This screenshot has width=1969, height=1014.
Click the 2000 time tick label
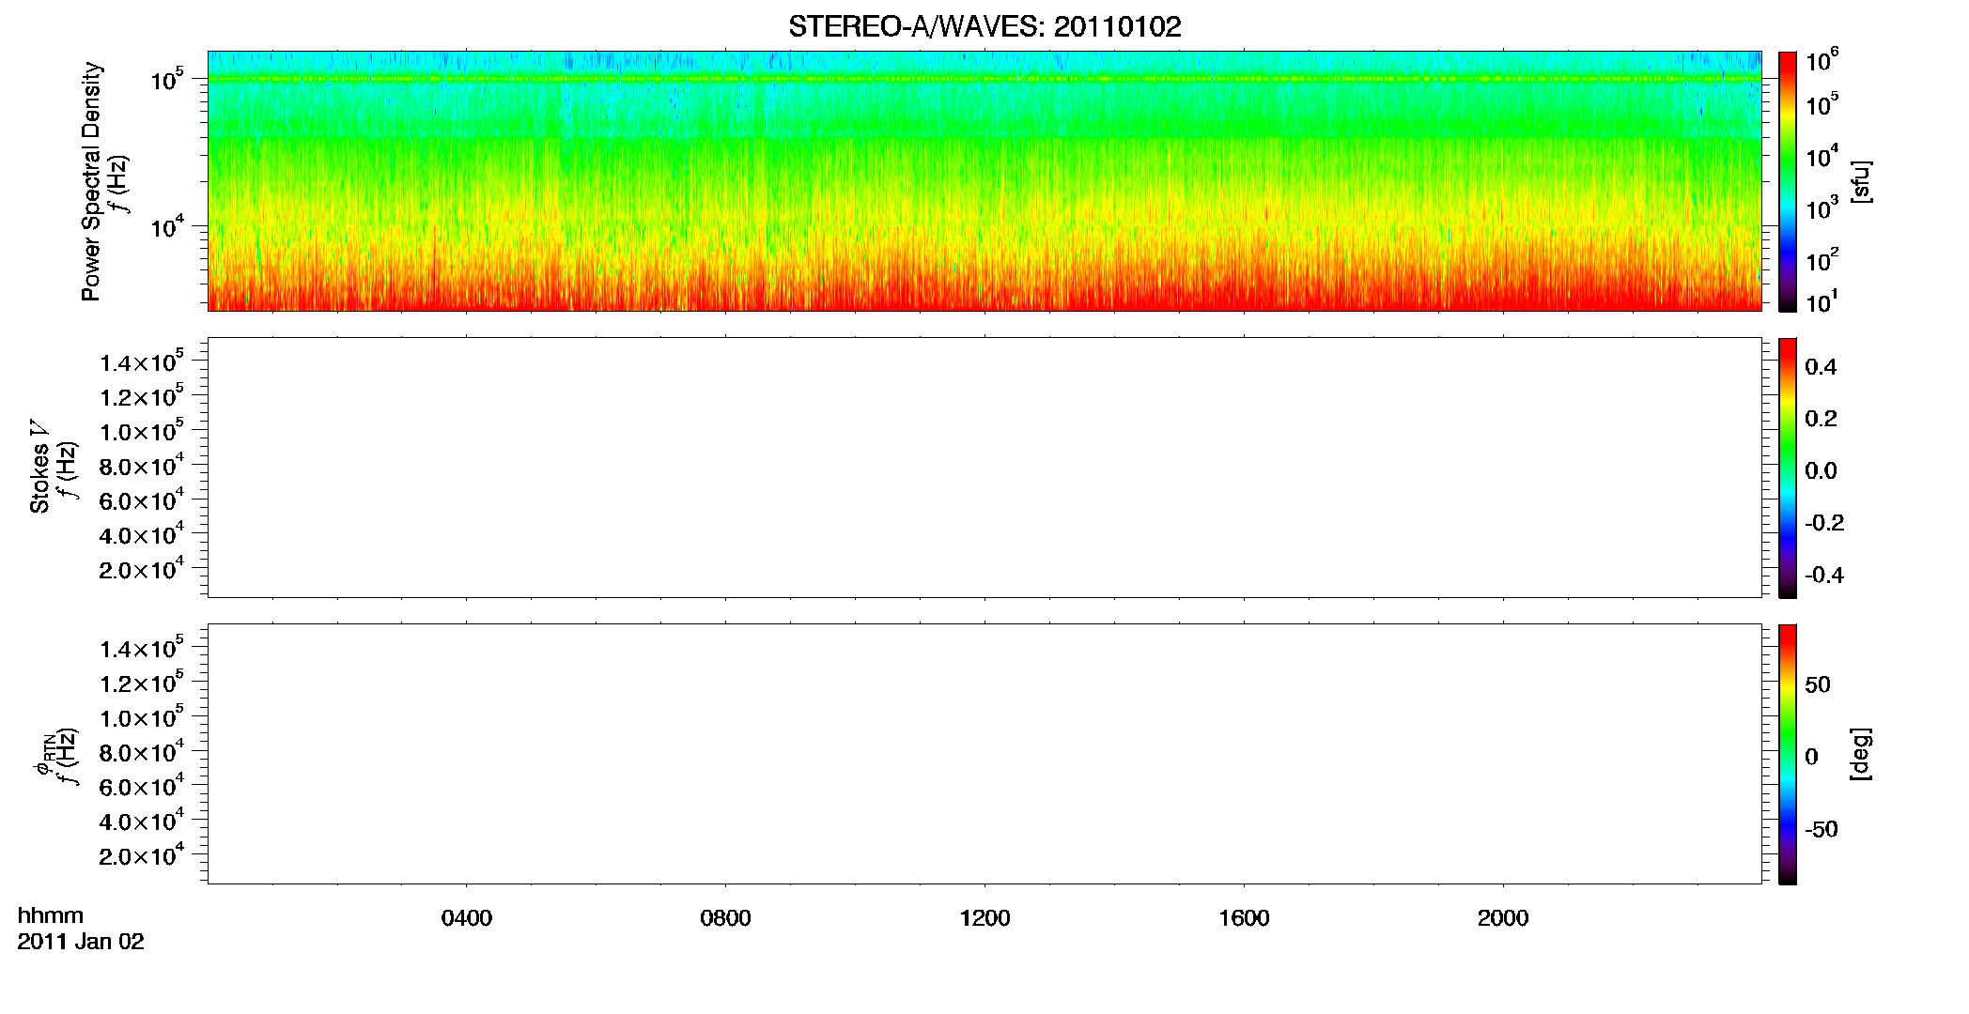tap(1503, 918)
